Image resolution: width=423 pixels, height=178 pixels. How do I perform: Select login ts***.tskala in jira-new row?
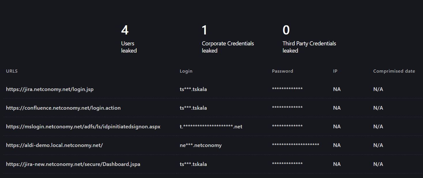pos(193,164)
